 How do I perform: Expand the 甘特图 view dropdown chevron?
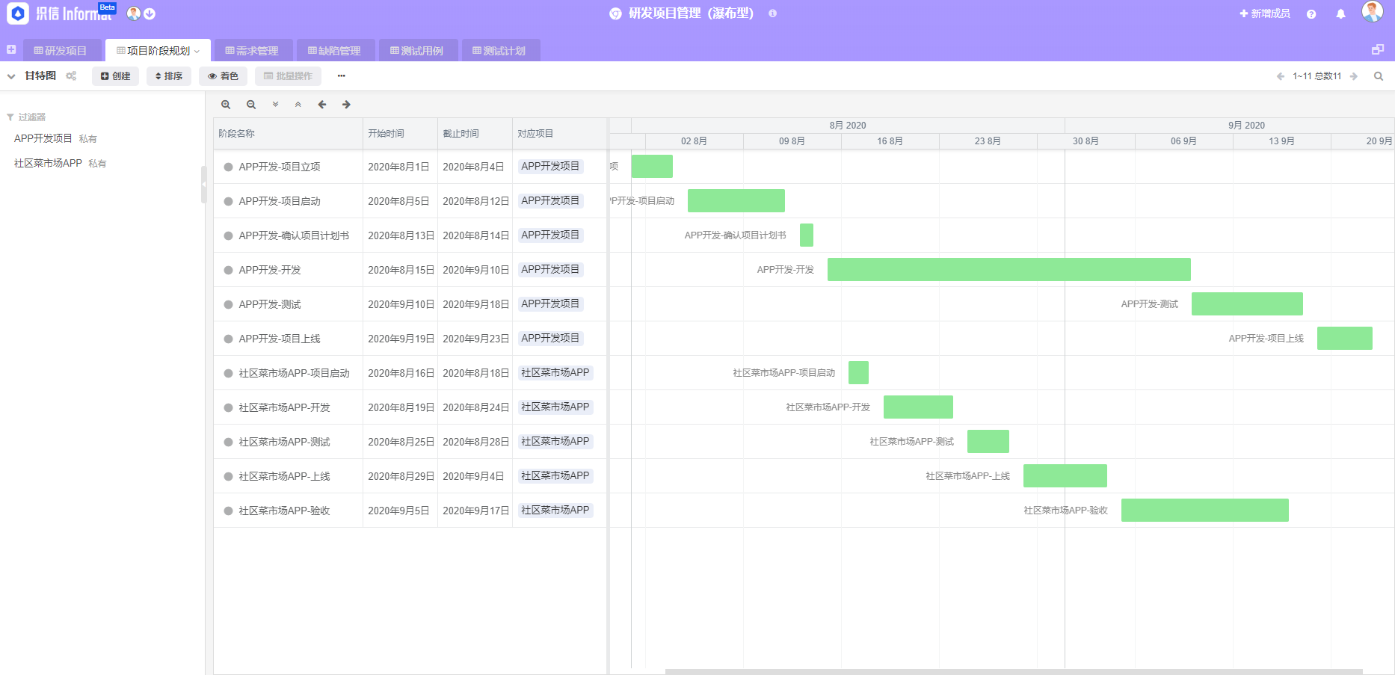coord(11,76)
